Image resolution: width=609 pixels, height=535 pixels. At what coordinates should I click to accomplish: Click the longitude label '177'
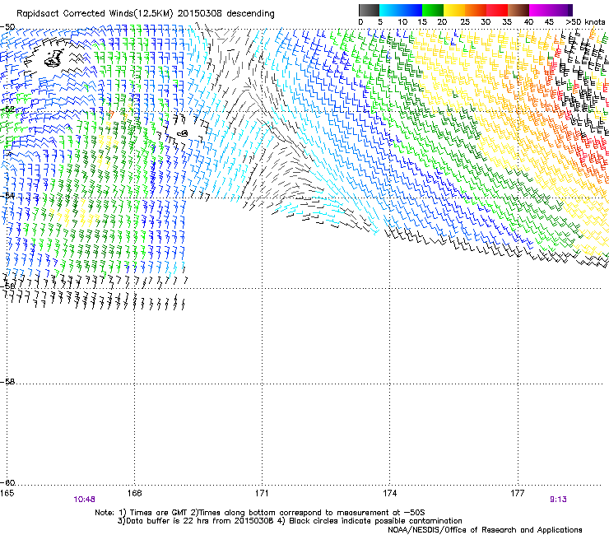(x=518, y=493)
